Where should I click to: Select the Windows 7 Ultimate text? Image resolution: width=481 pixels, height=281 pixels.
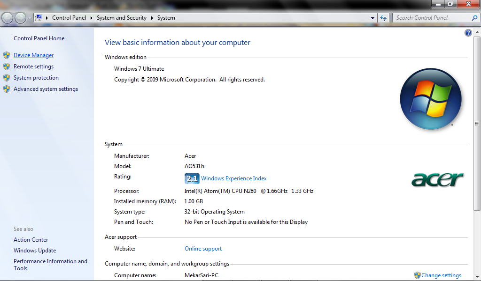tap(139, 69)
